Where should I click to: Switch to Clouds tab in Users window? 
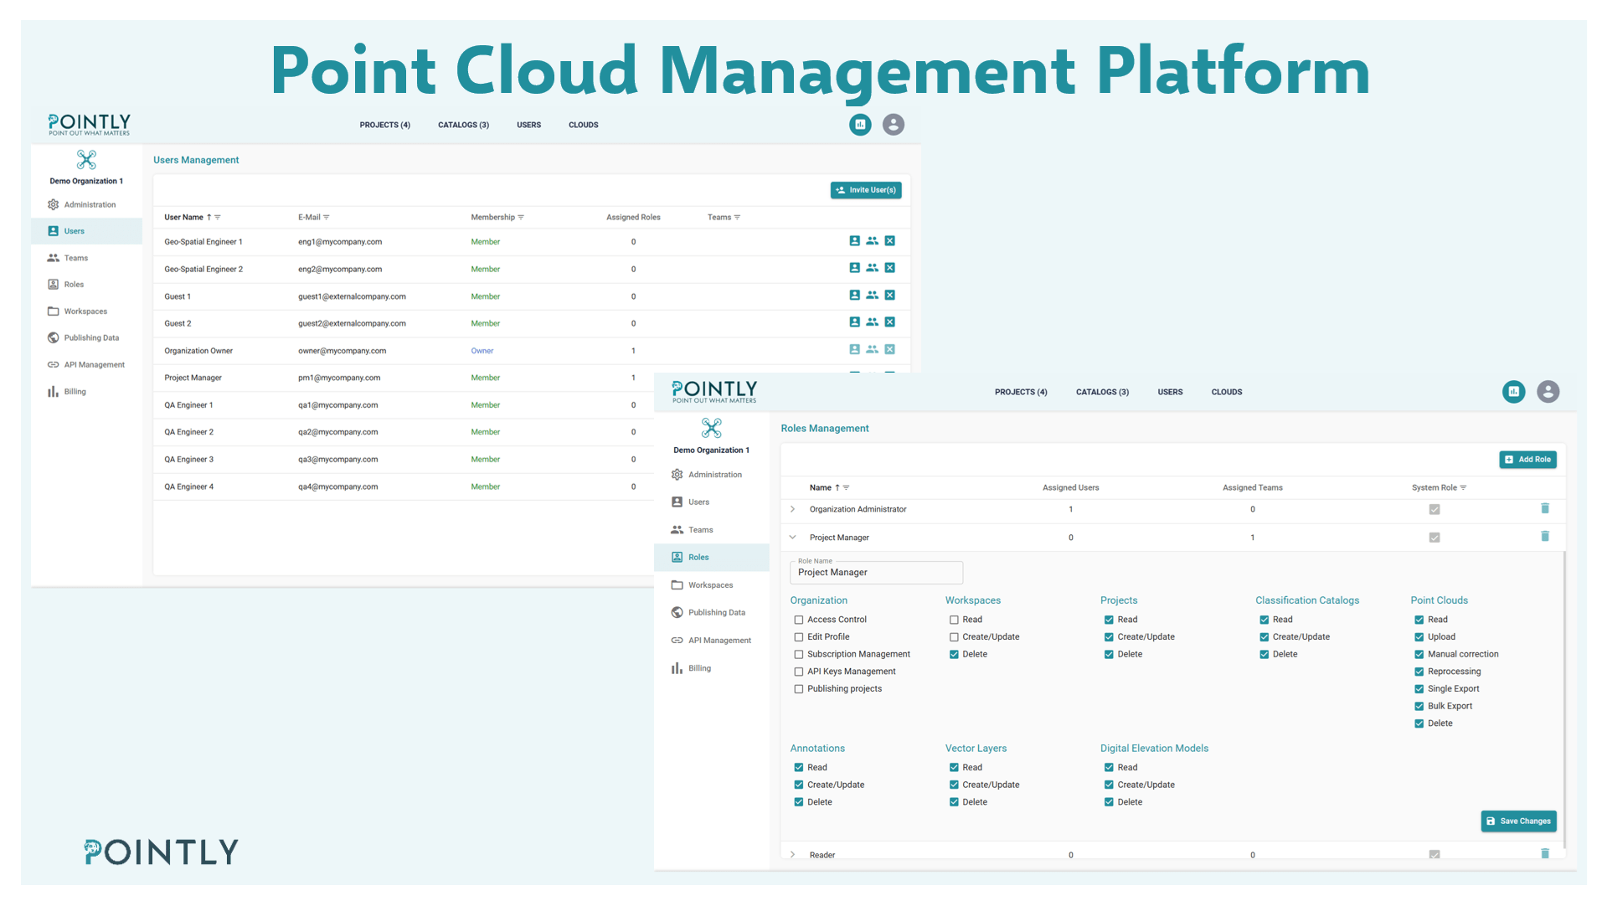[583, 125]
